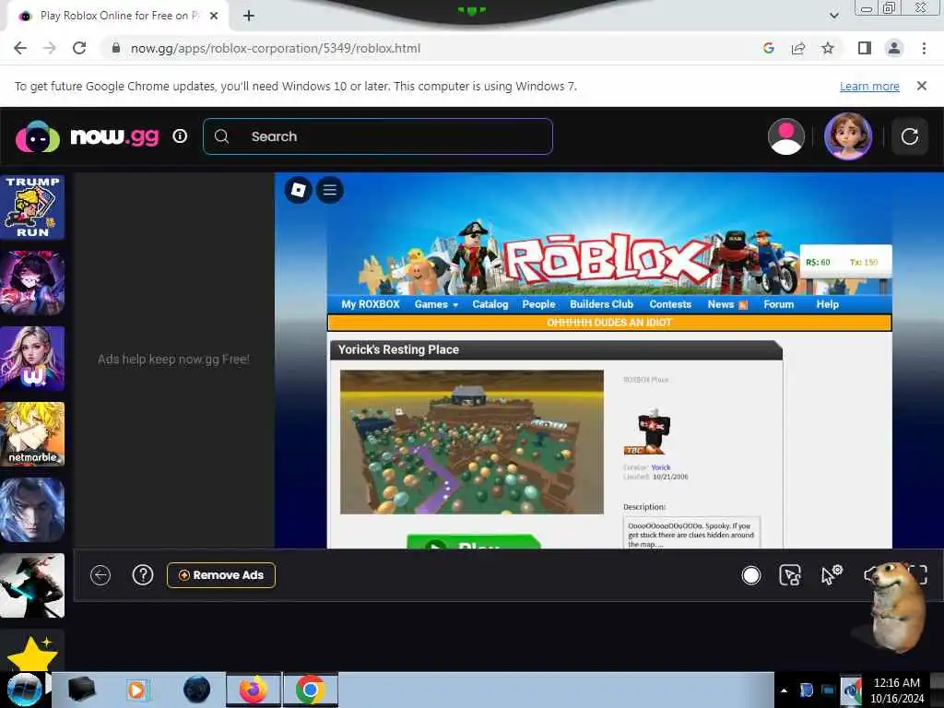The image size is (944, 708).
Task: Click the back arrow in now.gg bottom bar
Action: coord(100,575)
